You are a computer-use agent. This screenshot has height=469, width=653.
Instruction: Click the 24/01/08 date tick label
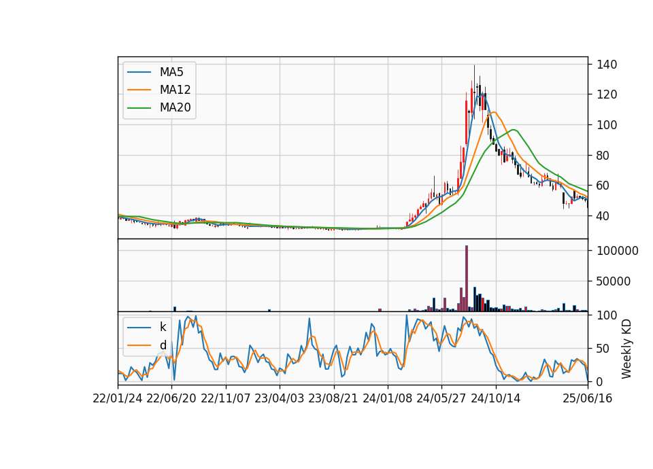[x=387, y=399]
